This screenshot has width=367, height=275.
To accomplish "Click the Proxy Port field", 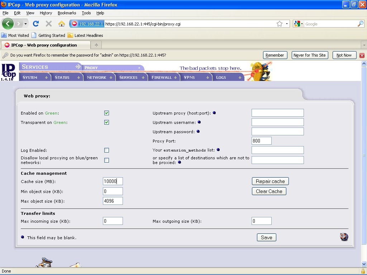I will pos(261,141).
